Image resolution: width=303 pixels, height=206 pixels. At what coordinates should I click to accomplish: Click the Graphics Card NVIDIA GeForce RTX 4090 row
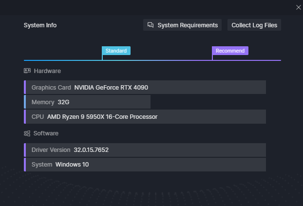[145, 87]
